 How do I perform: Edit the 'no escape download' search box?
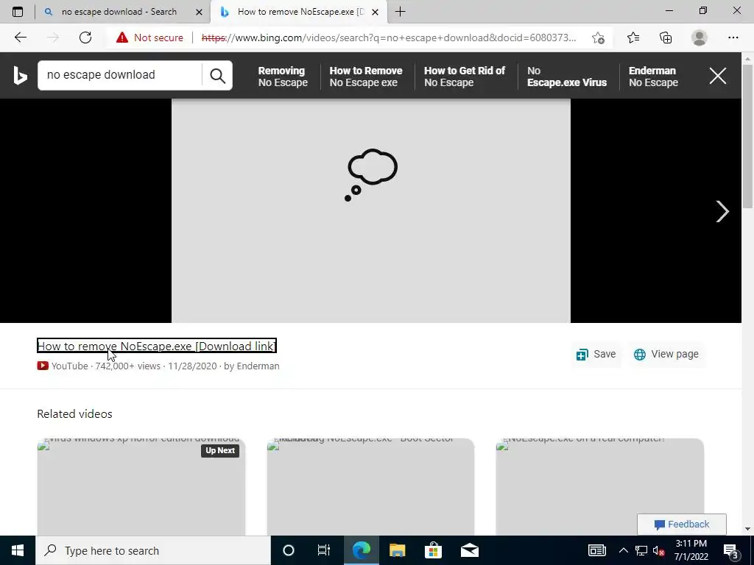point(120,75)
